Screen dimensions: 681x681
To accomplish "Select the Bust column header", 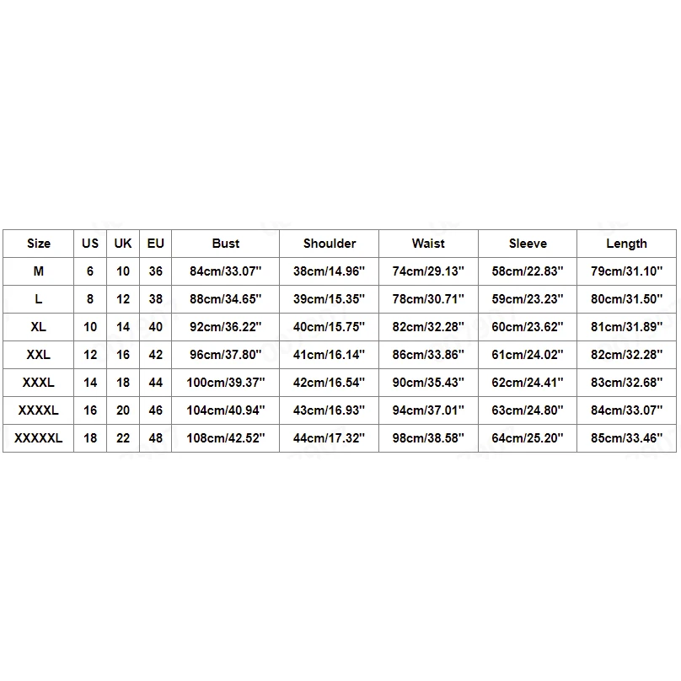I will coord(225,244).
